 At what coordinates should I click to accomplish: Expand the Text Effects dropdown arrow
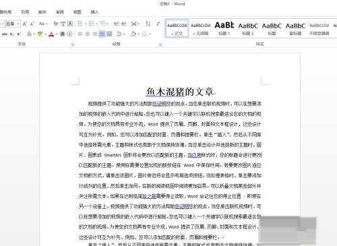34,34
